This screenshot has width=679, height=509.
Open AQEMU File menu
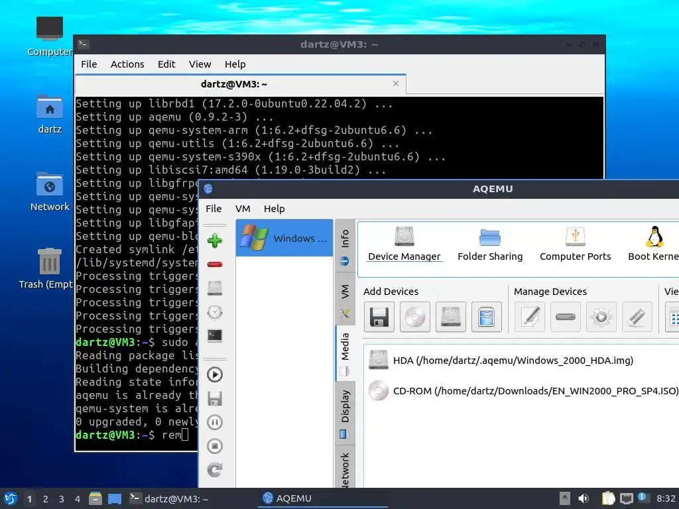[214, 209]
